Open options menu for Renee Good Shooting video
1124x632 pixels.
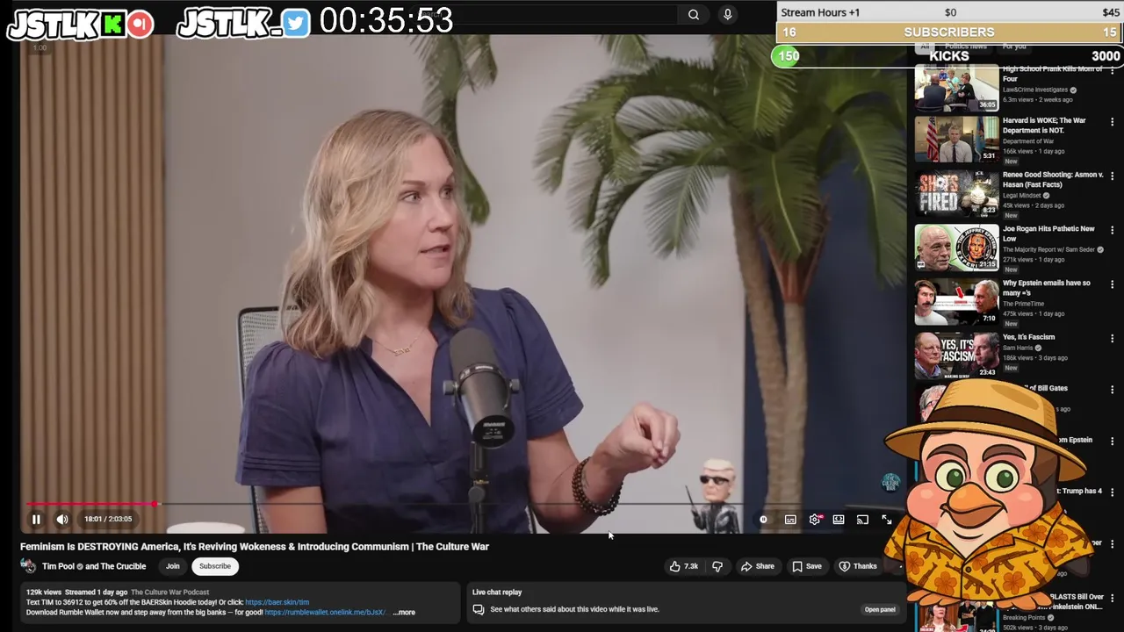coord(1112,176)
